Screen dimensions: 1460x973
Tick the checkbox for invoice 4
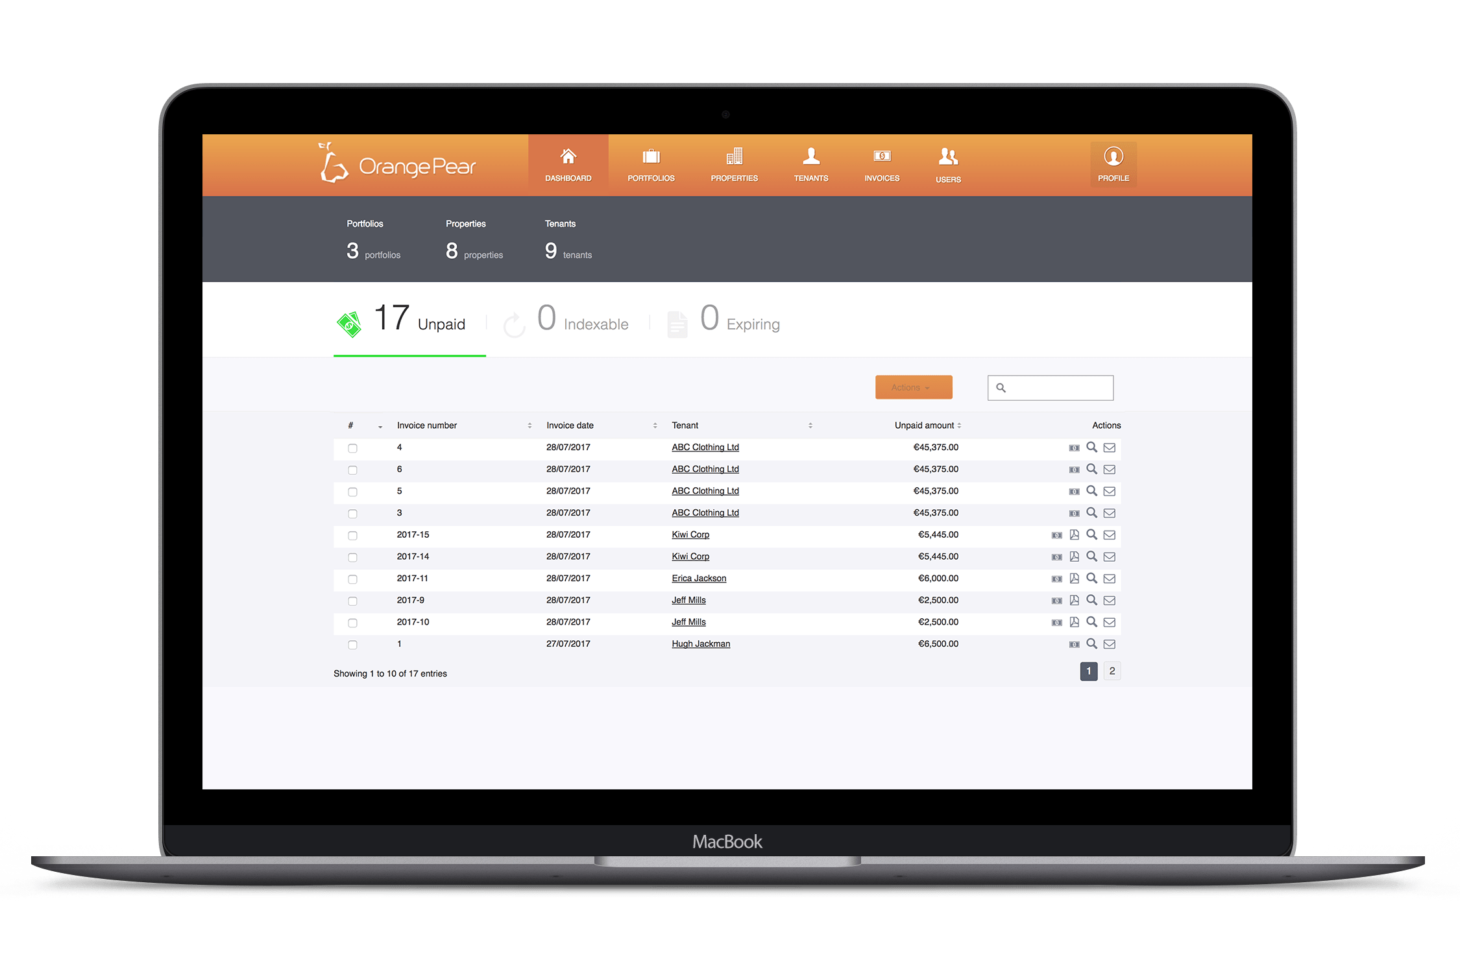tap(352, 448)
